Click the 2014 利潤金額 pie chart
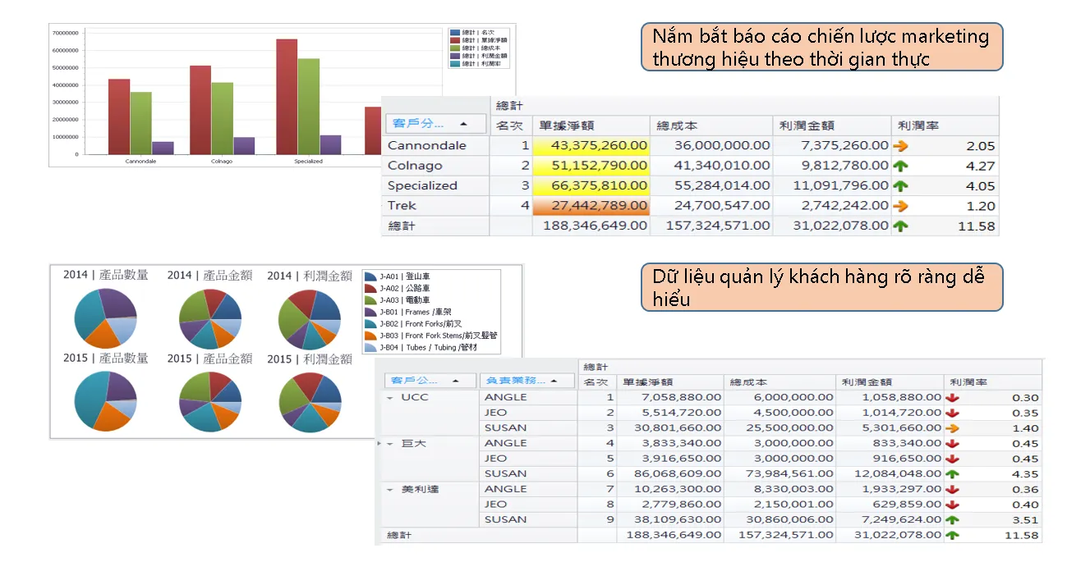The height and width of the screenshot is (562, 1090). [x=310, y=318]
